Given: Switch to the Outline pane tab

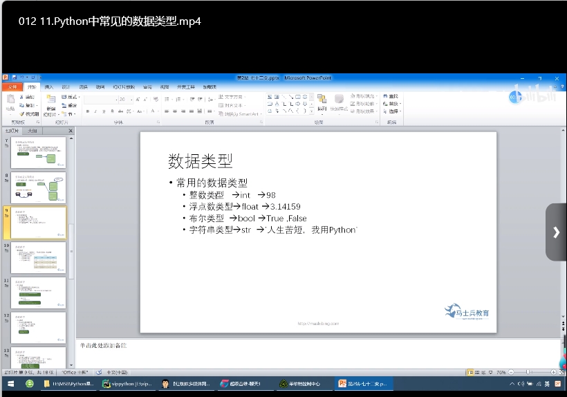Looking at the screenshot, I should click(32, 131).
